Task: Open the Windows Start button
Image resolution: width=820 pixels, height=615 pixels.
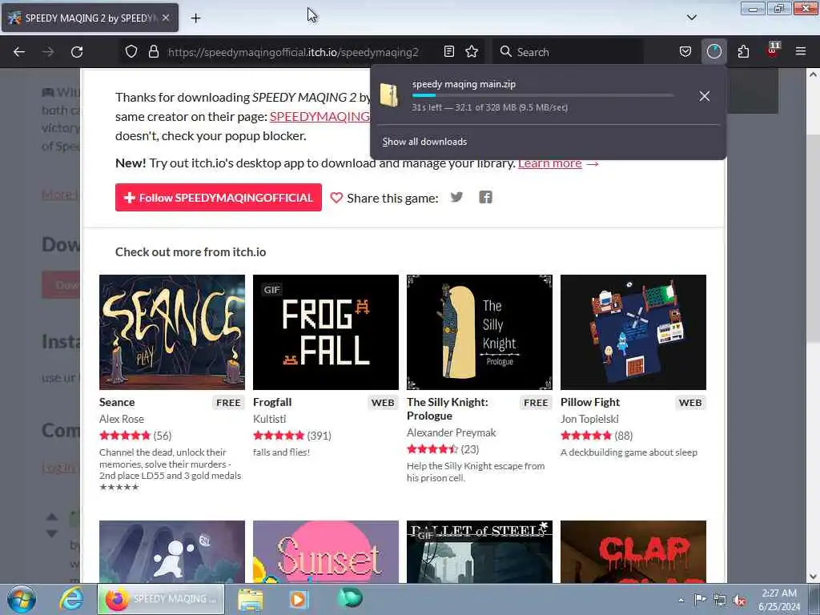Action: (x=22, y=599)
